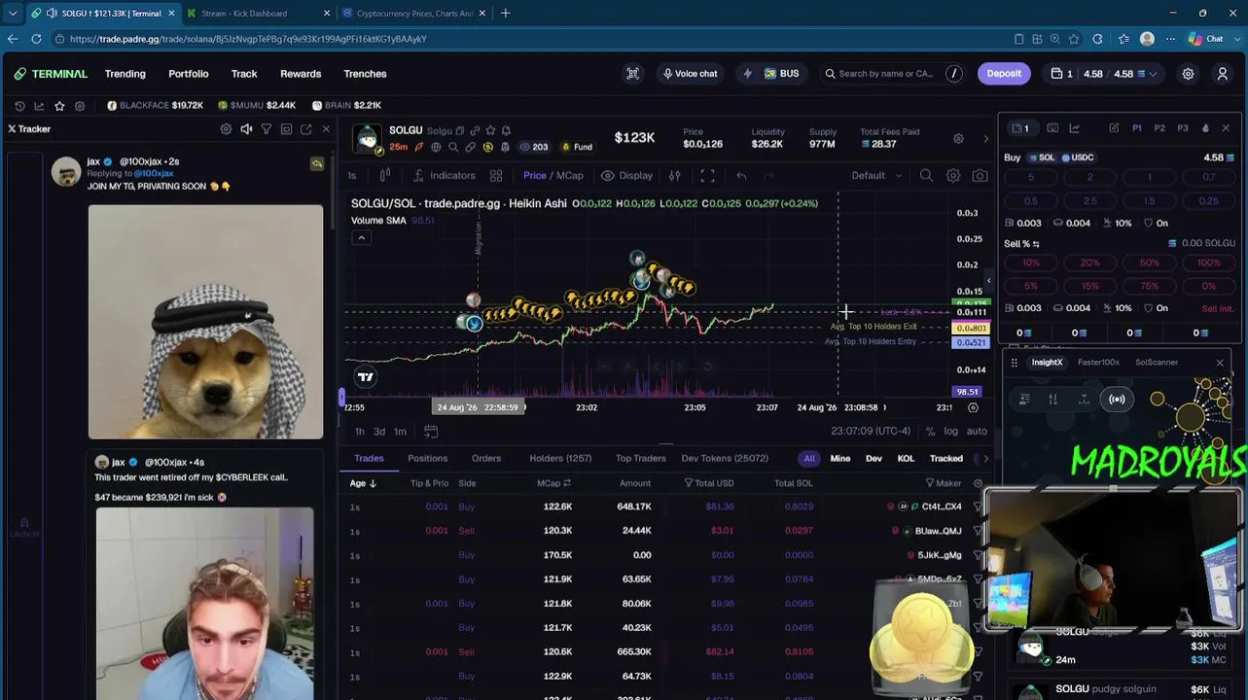
Task: Filter trades to KOL only
Action: pos(906,459)
